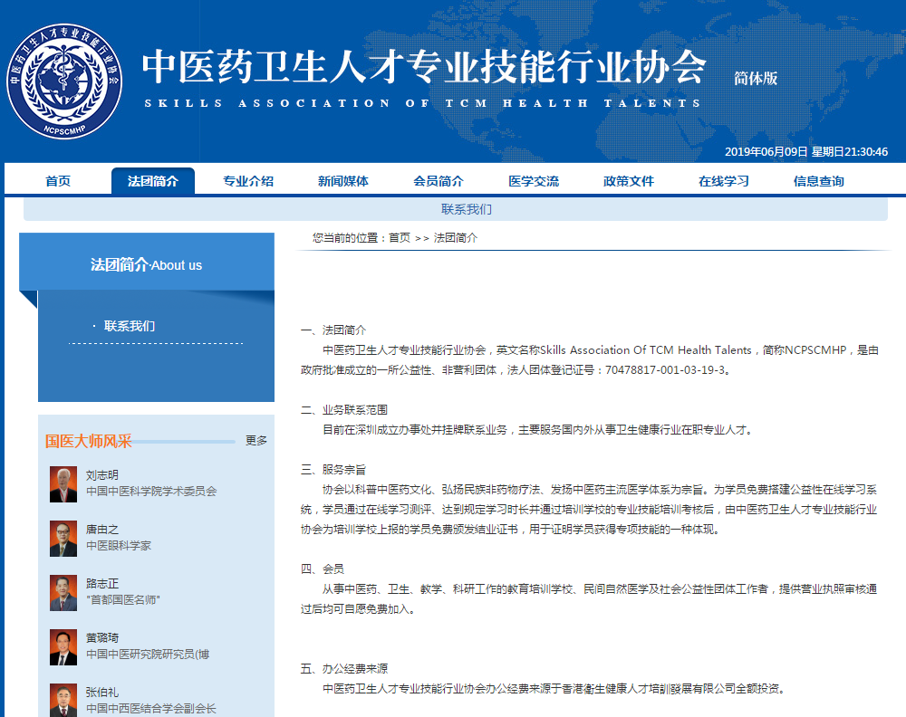Click the heading 一、法团简介
The width and height of the screenshot is (906, 717).
pos(333,330)
